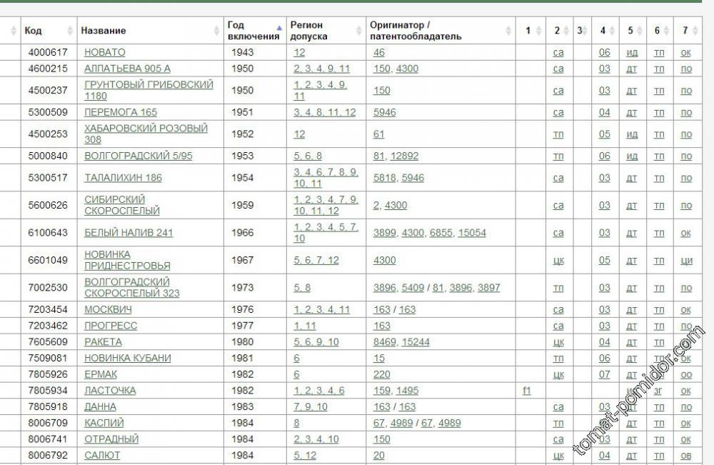This screenshot has width=714, height=465.
Task: Open ХАБАРОВСКИЙ РОЗОВЫЙ 308 link
Action: 146,134
